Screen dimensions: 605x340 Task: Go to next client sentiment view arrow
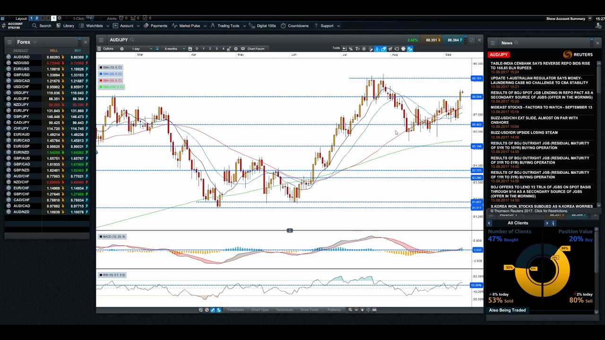point(547,223)
